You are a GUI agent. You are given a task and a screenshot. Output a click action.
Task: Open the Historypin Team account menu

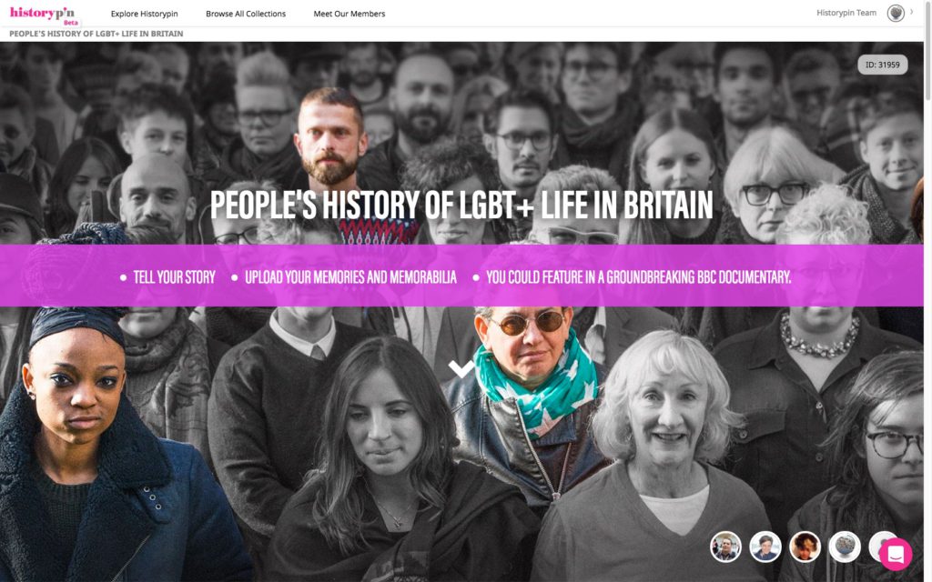[x=846, y=13]
